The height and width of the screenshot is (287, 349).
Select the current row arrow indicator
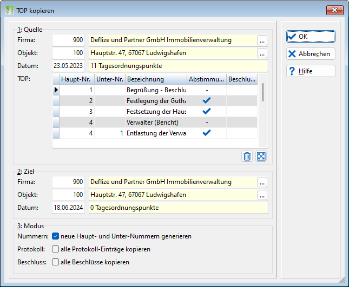coord(56,90)
